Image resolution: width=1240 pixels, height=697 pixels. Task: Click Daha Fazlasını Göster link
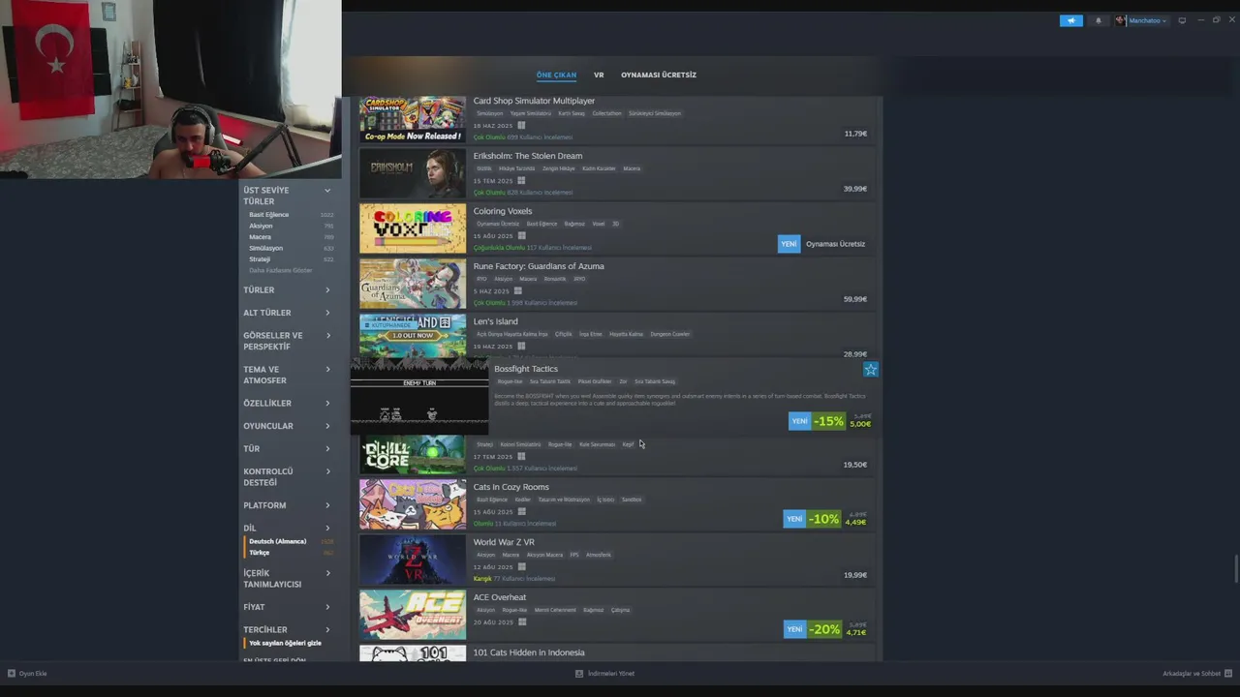[x=281, y=270]
